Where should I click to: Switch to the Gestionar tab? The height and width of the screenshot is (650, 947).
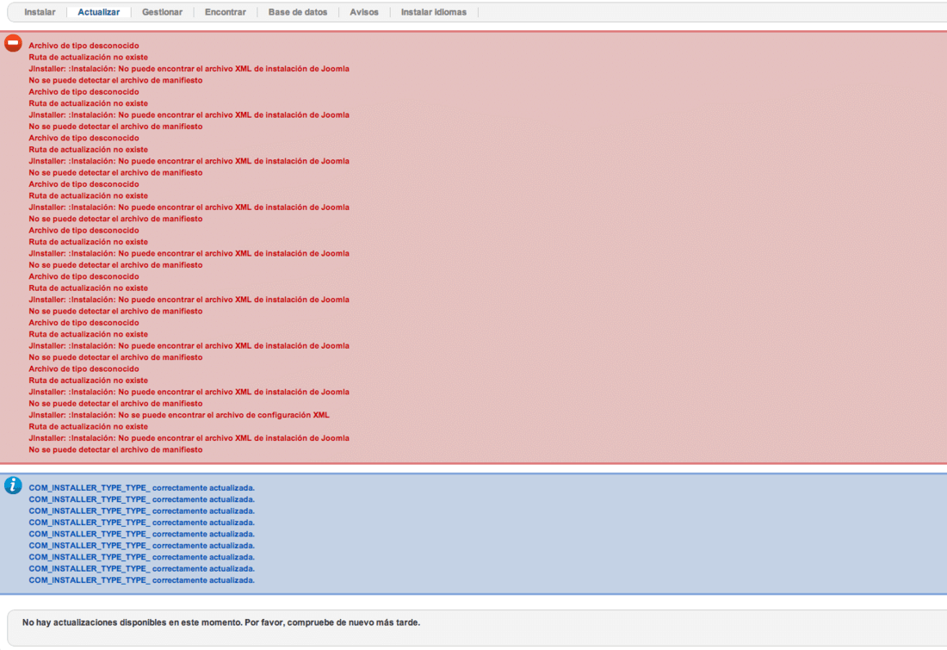(x=162, y=12)
